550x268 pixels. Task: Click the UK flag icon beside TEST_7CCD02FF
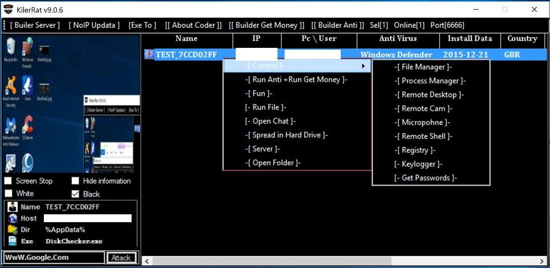click(149, 54)
